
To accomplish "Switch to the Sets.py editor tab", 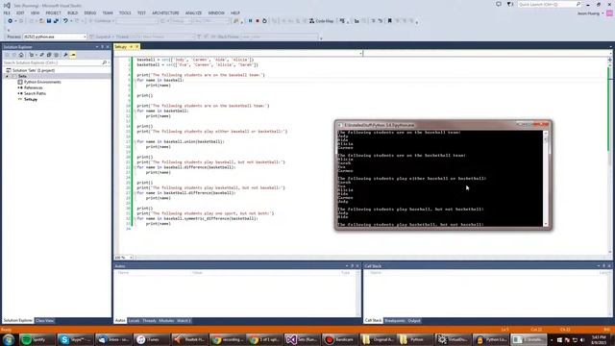I will click(x=121, y=47).
